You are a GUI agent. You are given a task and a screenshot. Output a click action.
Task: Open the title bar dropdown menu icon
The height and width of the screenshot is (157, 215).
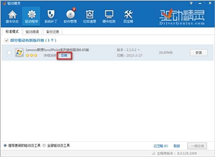tap(191, 3)
